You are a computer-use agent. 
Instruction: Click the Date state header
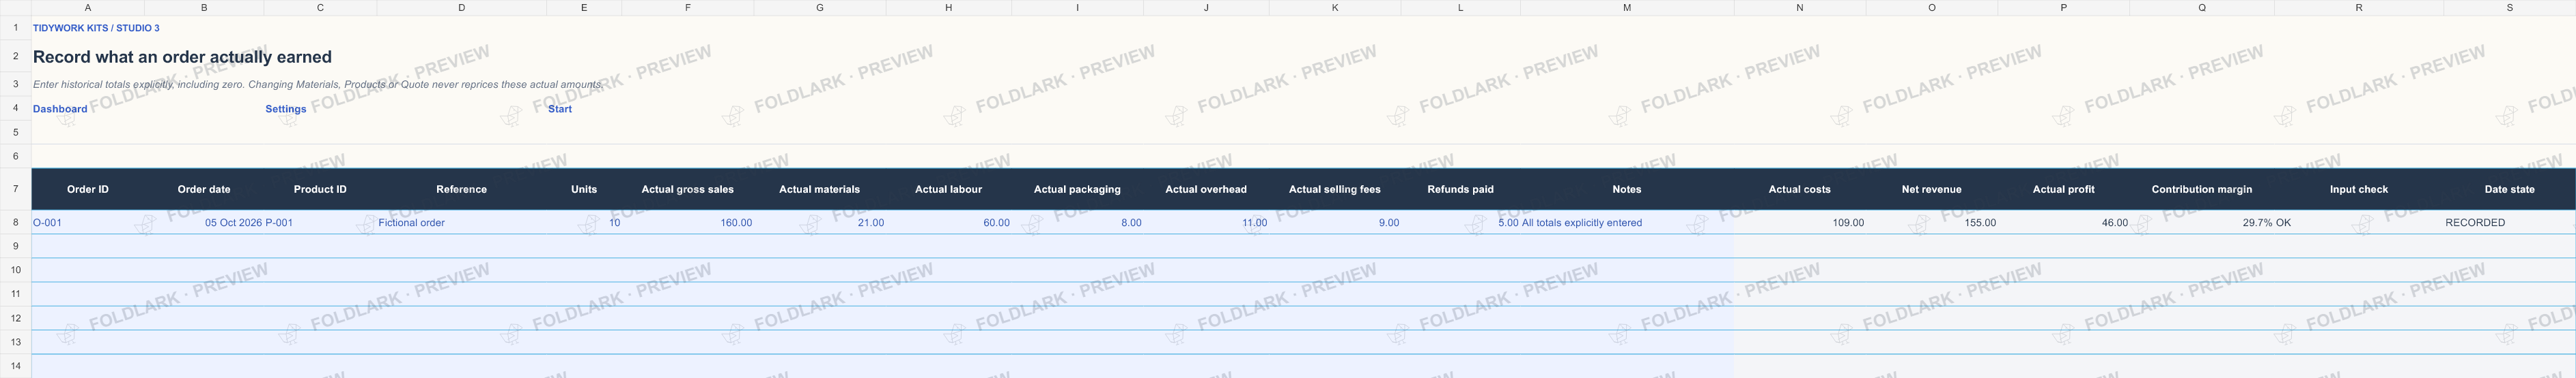(x=2509, y=189)
